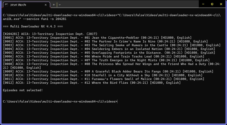
Task: Click the "aniDL.exe" --service funi -s 264281 line
Action: tap(35, 19)
